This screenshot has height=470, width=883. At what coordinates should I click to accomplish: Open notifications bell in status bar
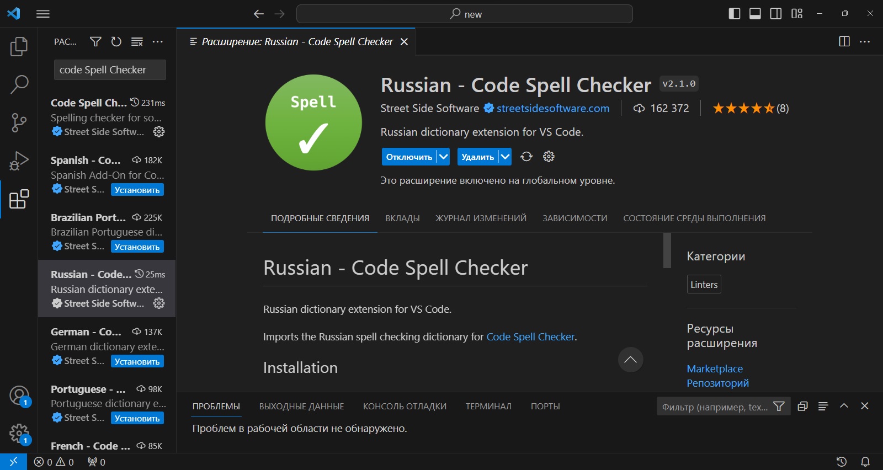865,462
